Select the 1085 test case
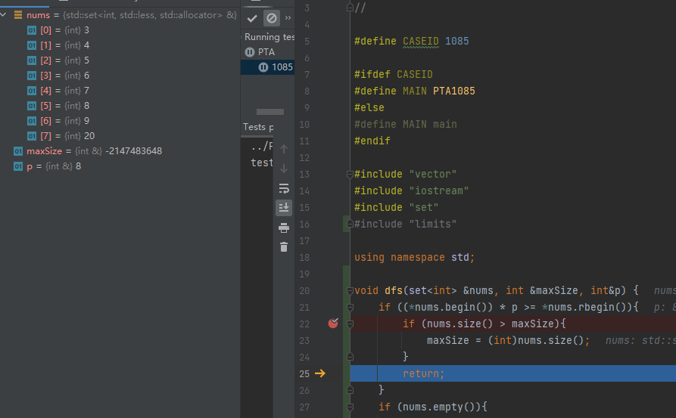This screenshot has width=676, height=418. [x=268, y=67]
